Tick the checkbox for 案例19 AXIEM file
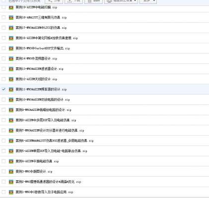The image size is (209, 198). click(x=3, y=7)
